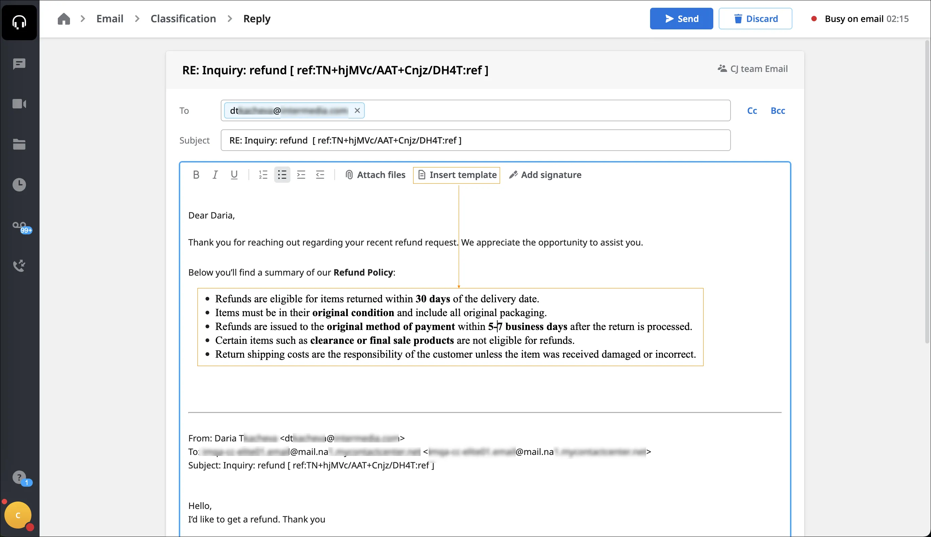The image size is (931, 537).
Task: Click Attach files
Action: [x=375, y=175]
